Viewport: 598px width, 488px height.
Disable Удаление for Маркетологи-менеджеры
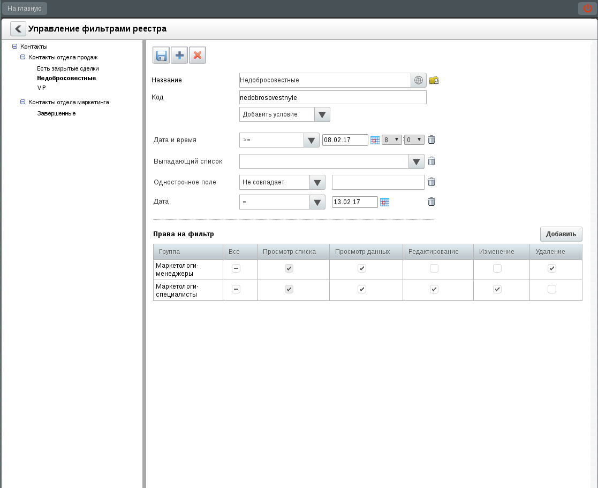[x=552, y=268]
